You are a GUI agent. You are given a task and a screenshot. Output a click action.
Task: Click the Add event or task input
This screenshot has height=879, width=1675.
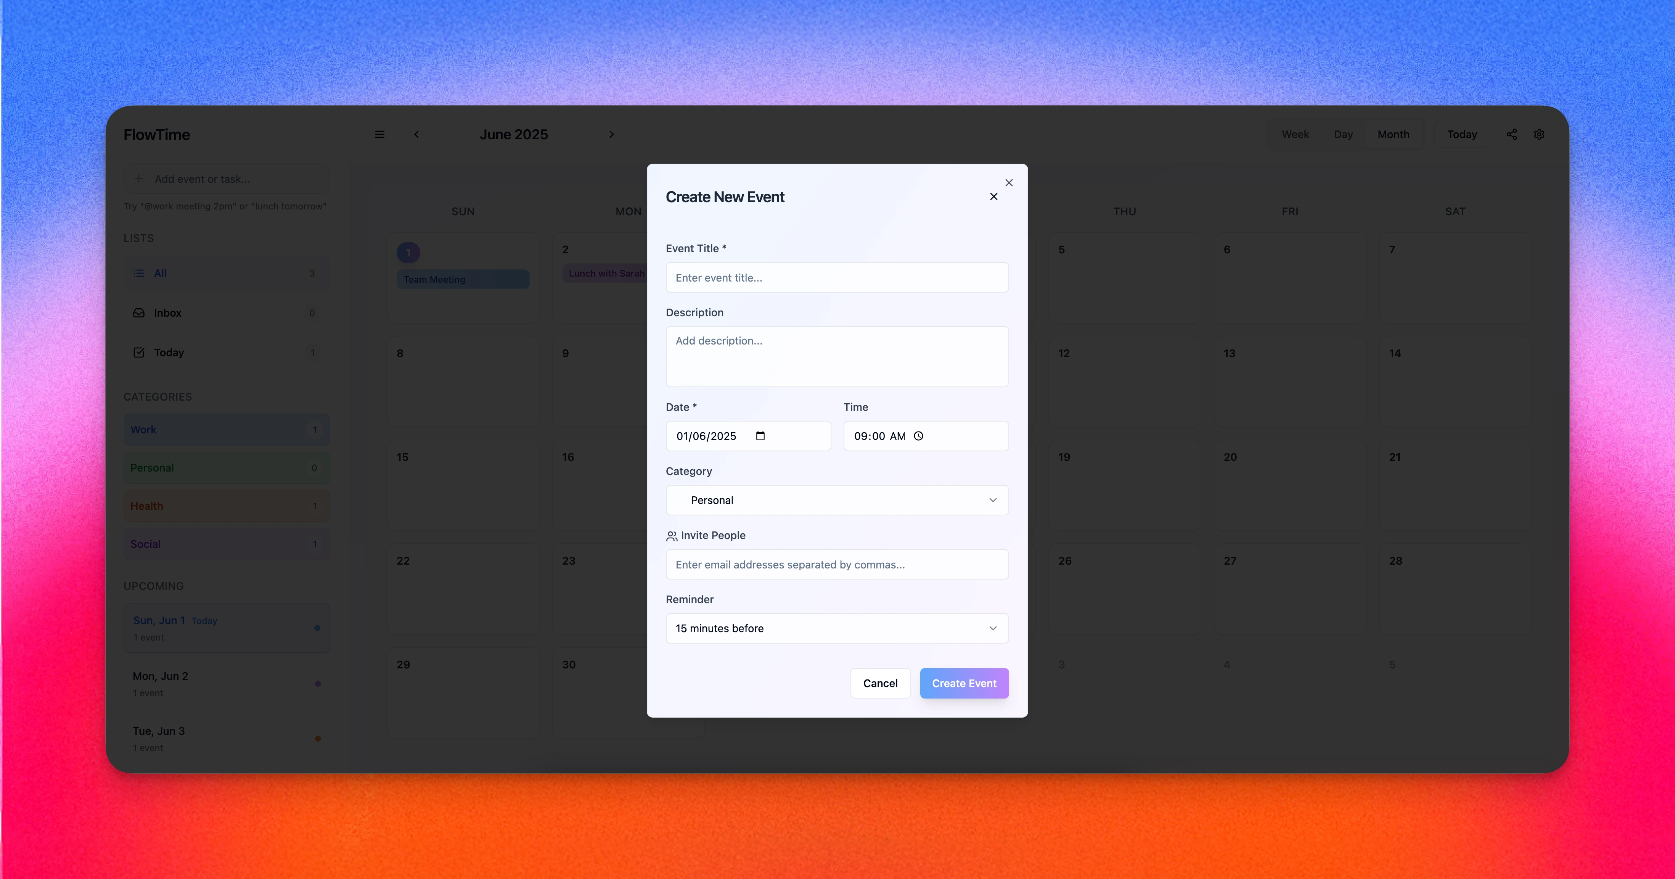pos(226,178)
